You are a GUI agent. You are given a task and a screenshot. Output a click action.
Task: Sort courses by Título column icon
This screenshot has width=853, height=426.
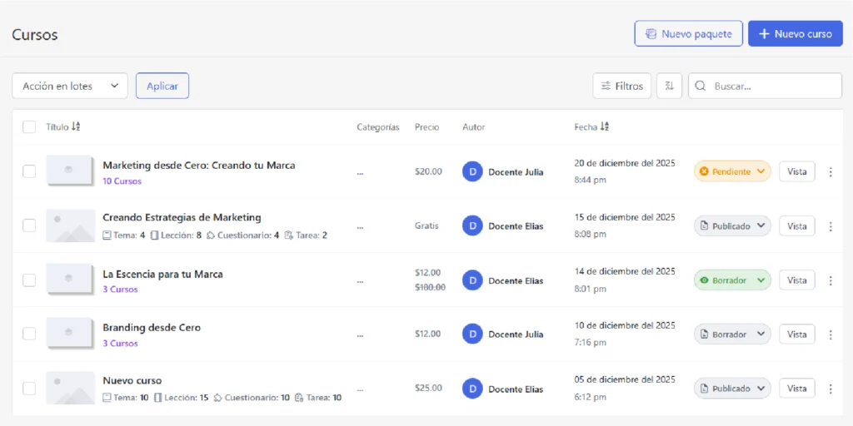click(x=76, y=127)
